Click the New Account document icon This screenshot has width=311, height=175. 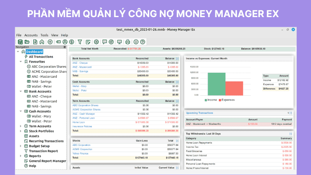(x=35, y=42)
